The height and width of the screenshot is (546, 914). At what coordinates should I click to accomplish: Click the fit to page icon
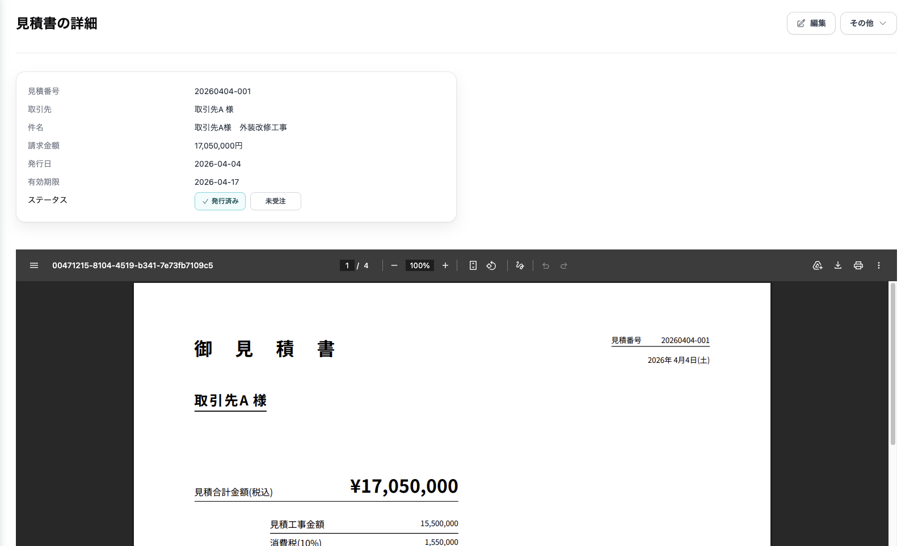pyautogui.click(x=473, y=265)
